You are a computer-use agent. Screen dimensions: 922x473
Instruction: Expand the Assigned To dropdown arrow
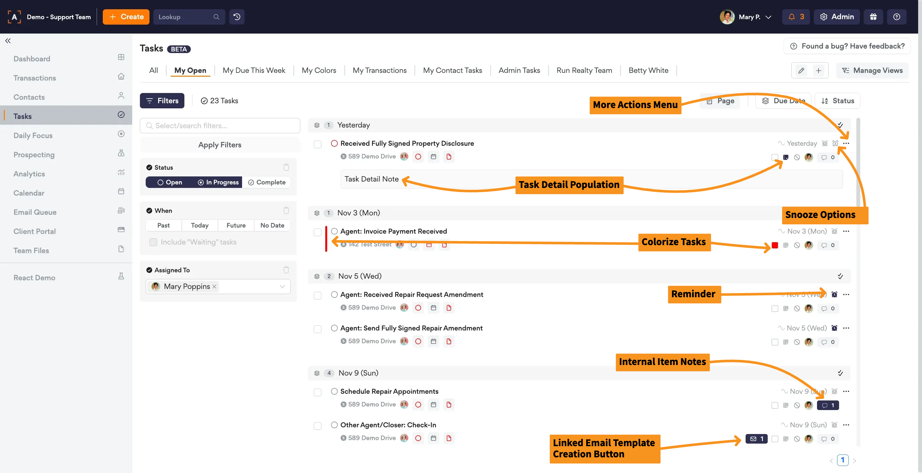tap(282, 286)
